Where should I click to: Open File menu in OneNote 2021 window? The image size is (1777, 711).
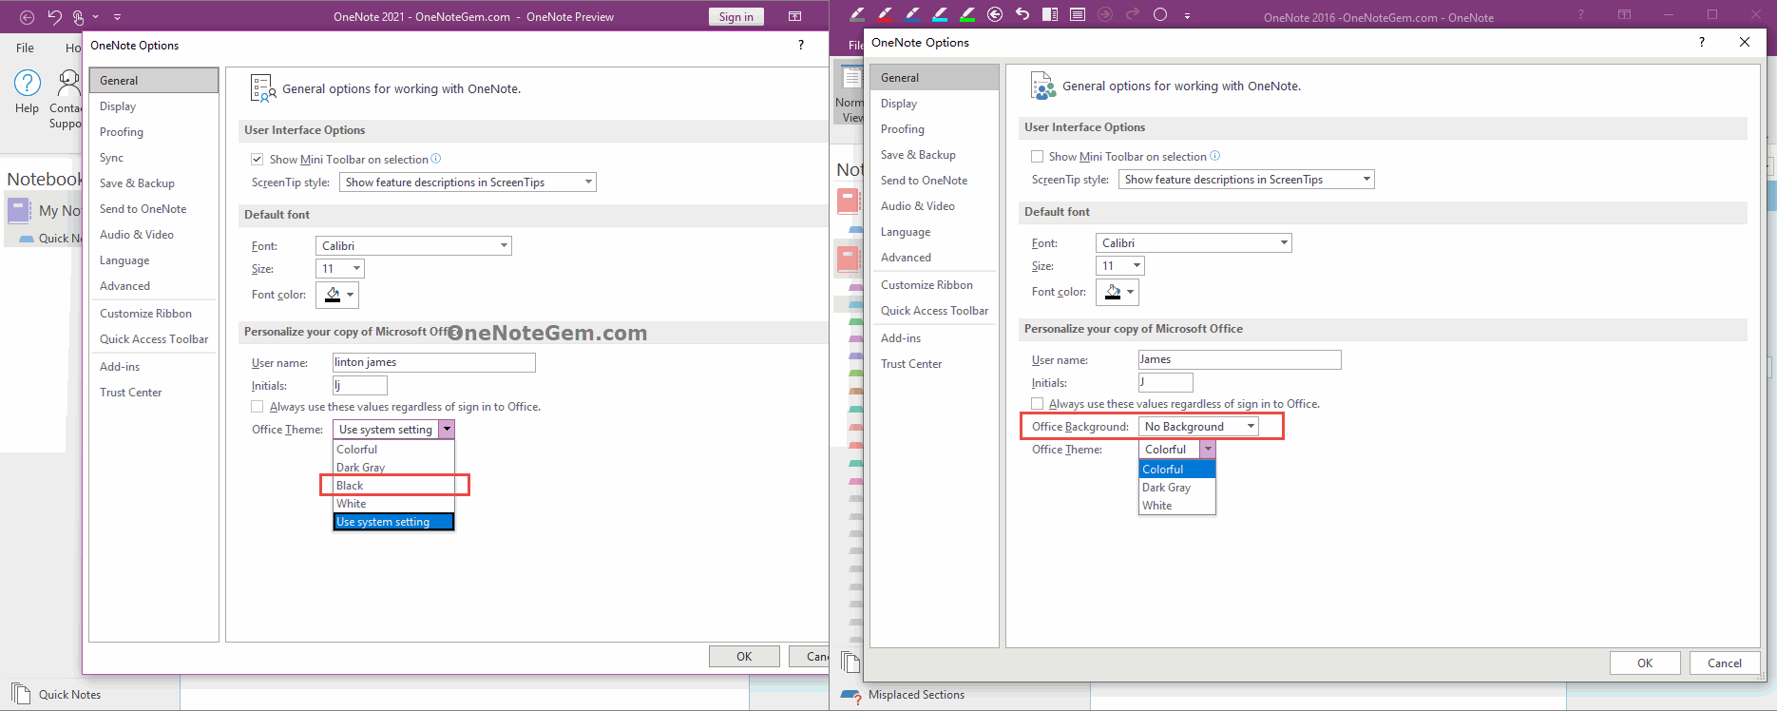25,48
